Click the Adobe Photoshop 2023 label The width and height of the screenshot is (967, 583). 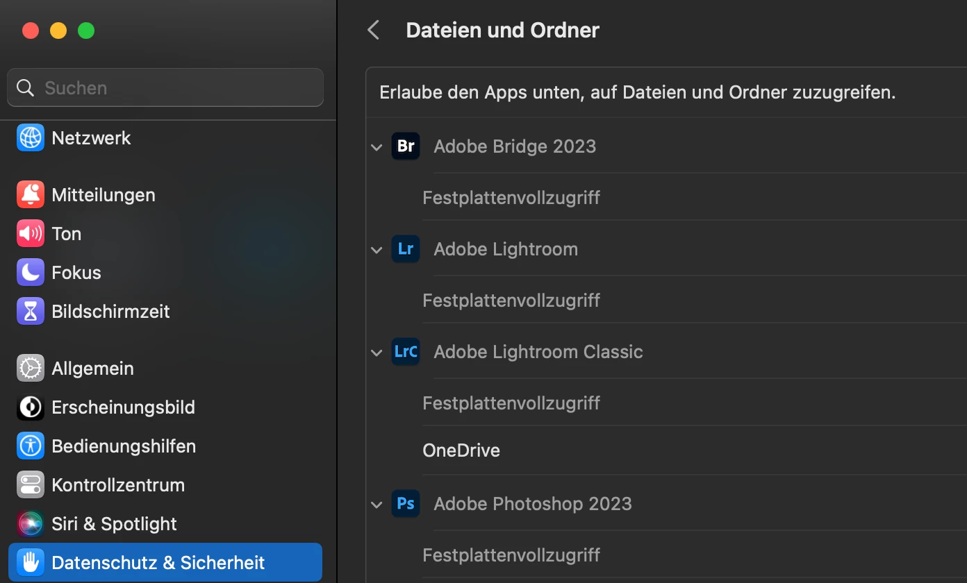click(533, 504)
